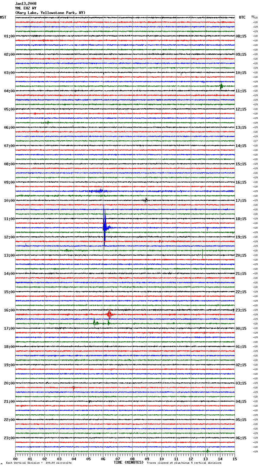
Task: Click the 20:15 UTC time label
Action: tap(241, 255)
